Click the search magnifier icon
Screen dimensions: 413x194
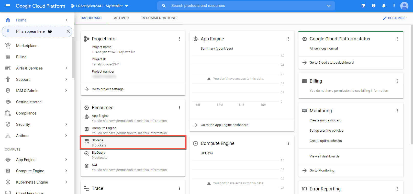click(164, 6)
